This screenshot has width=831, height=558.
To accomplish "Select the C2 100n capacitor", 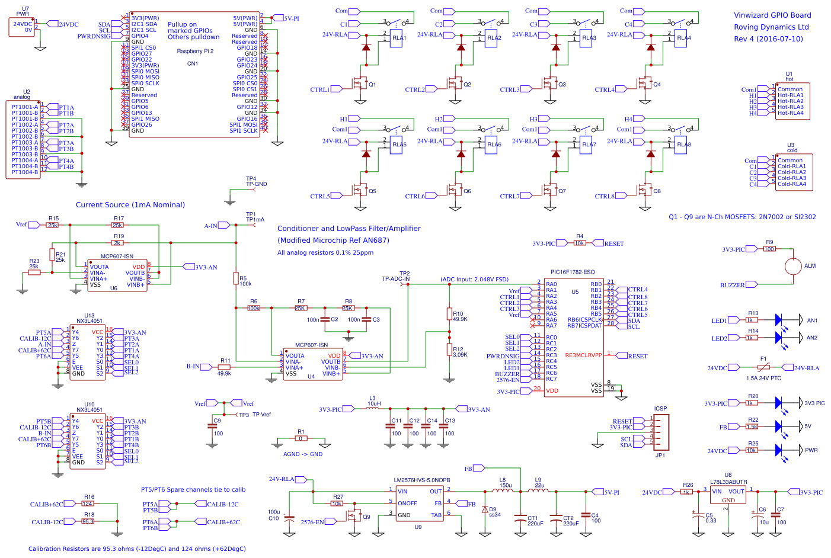I will coord(325,320).
